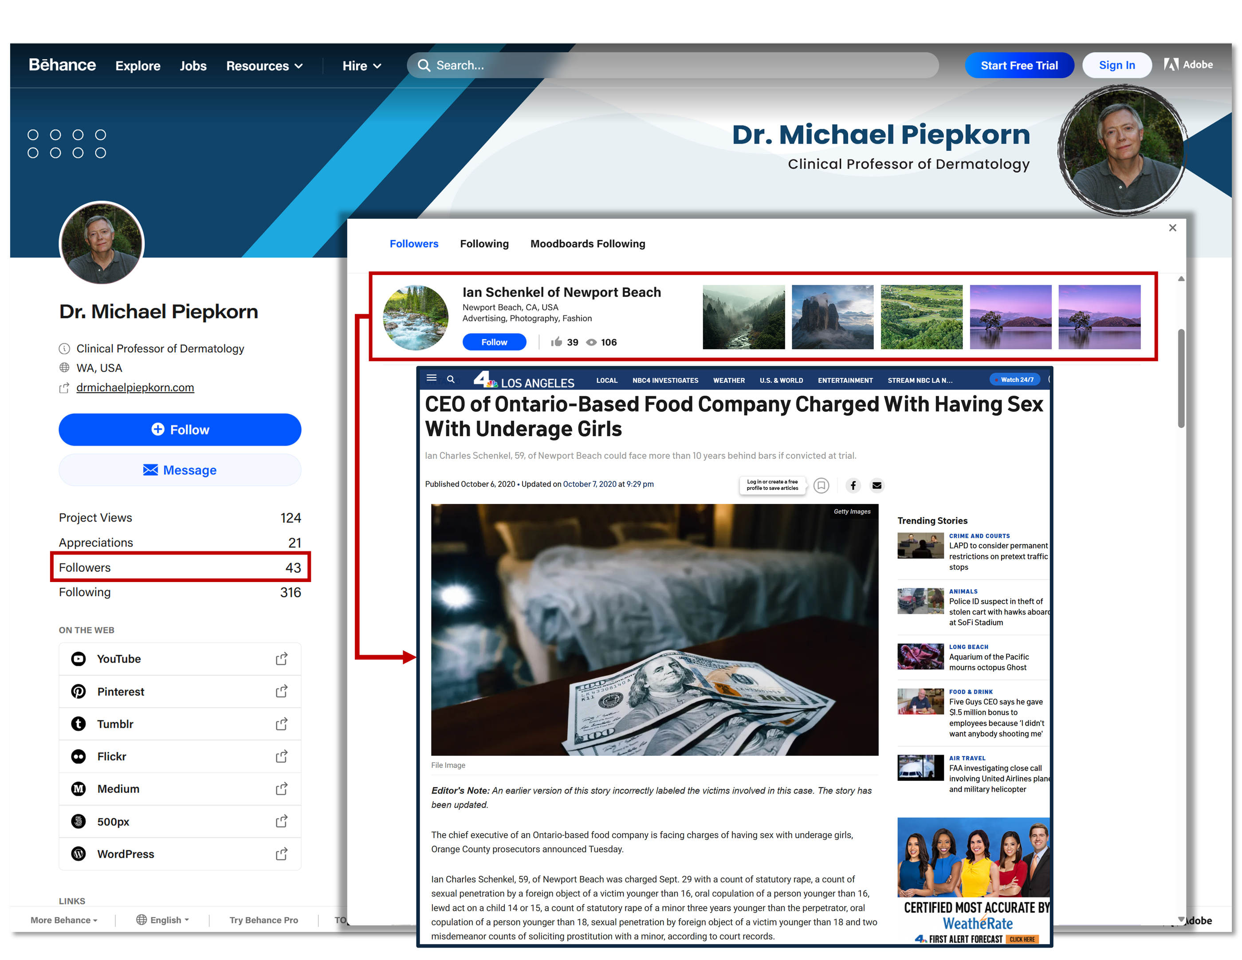Click in the Behance Search field

point(673,65)
